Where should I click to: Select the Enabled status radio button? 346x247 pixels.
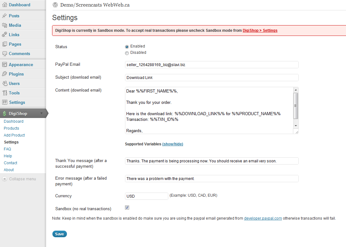point(127,47)
